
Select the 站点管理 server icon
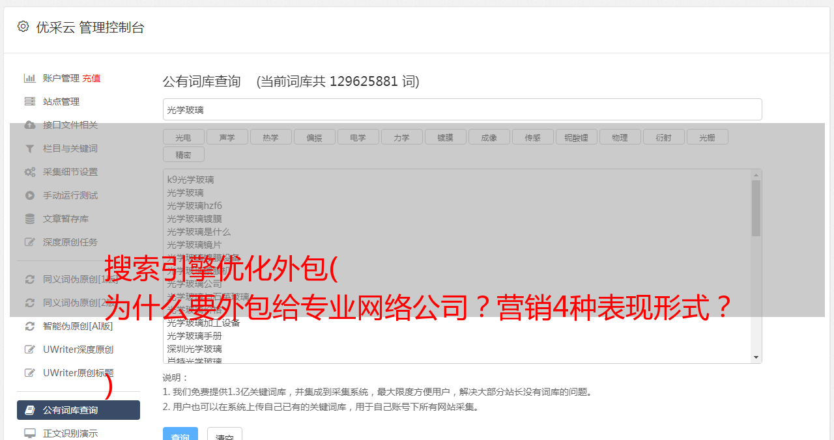coord(29,102)
